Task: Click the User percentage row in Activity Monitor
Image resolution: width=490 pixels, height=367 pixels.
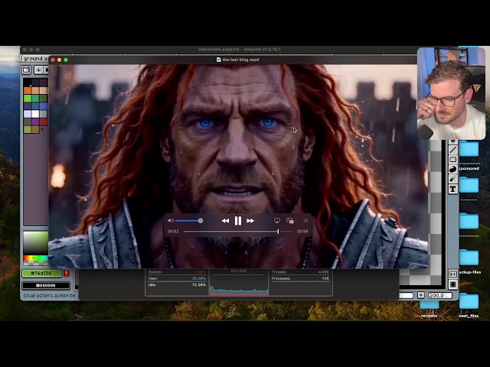Action: (177, 278)
